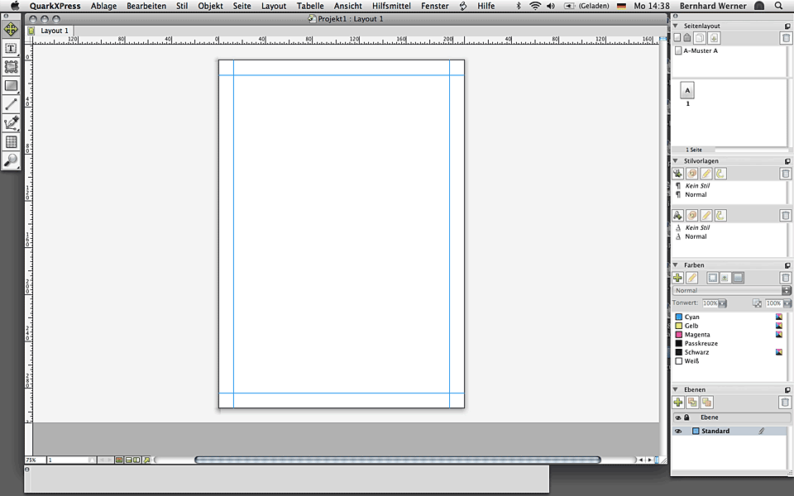Open the Bearbeiten menu

[x=146, y=6]
